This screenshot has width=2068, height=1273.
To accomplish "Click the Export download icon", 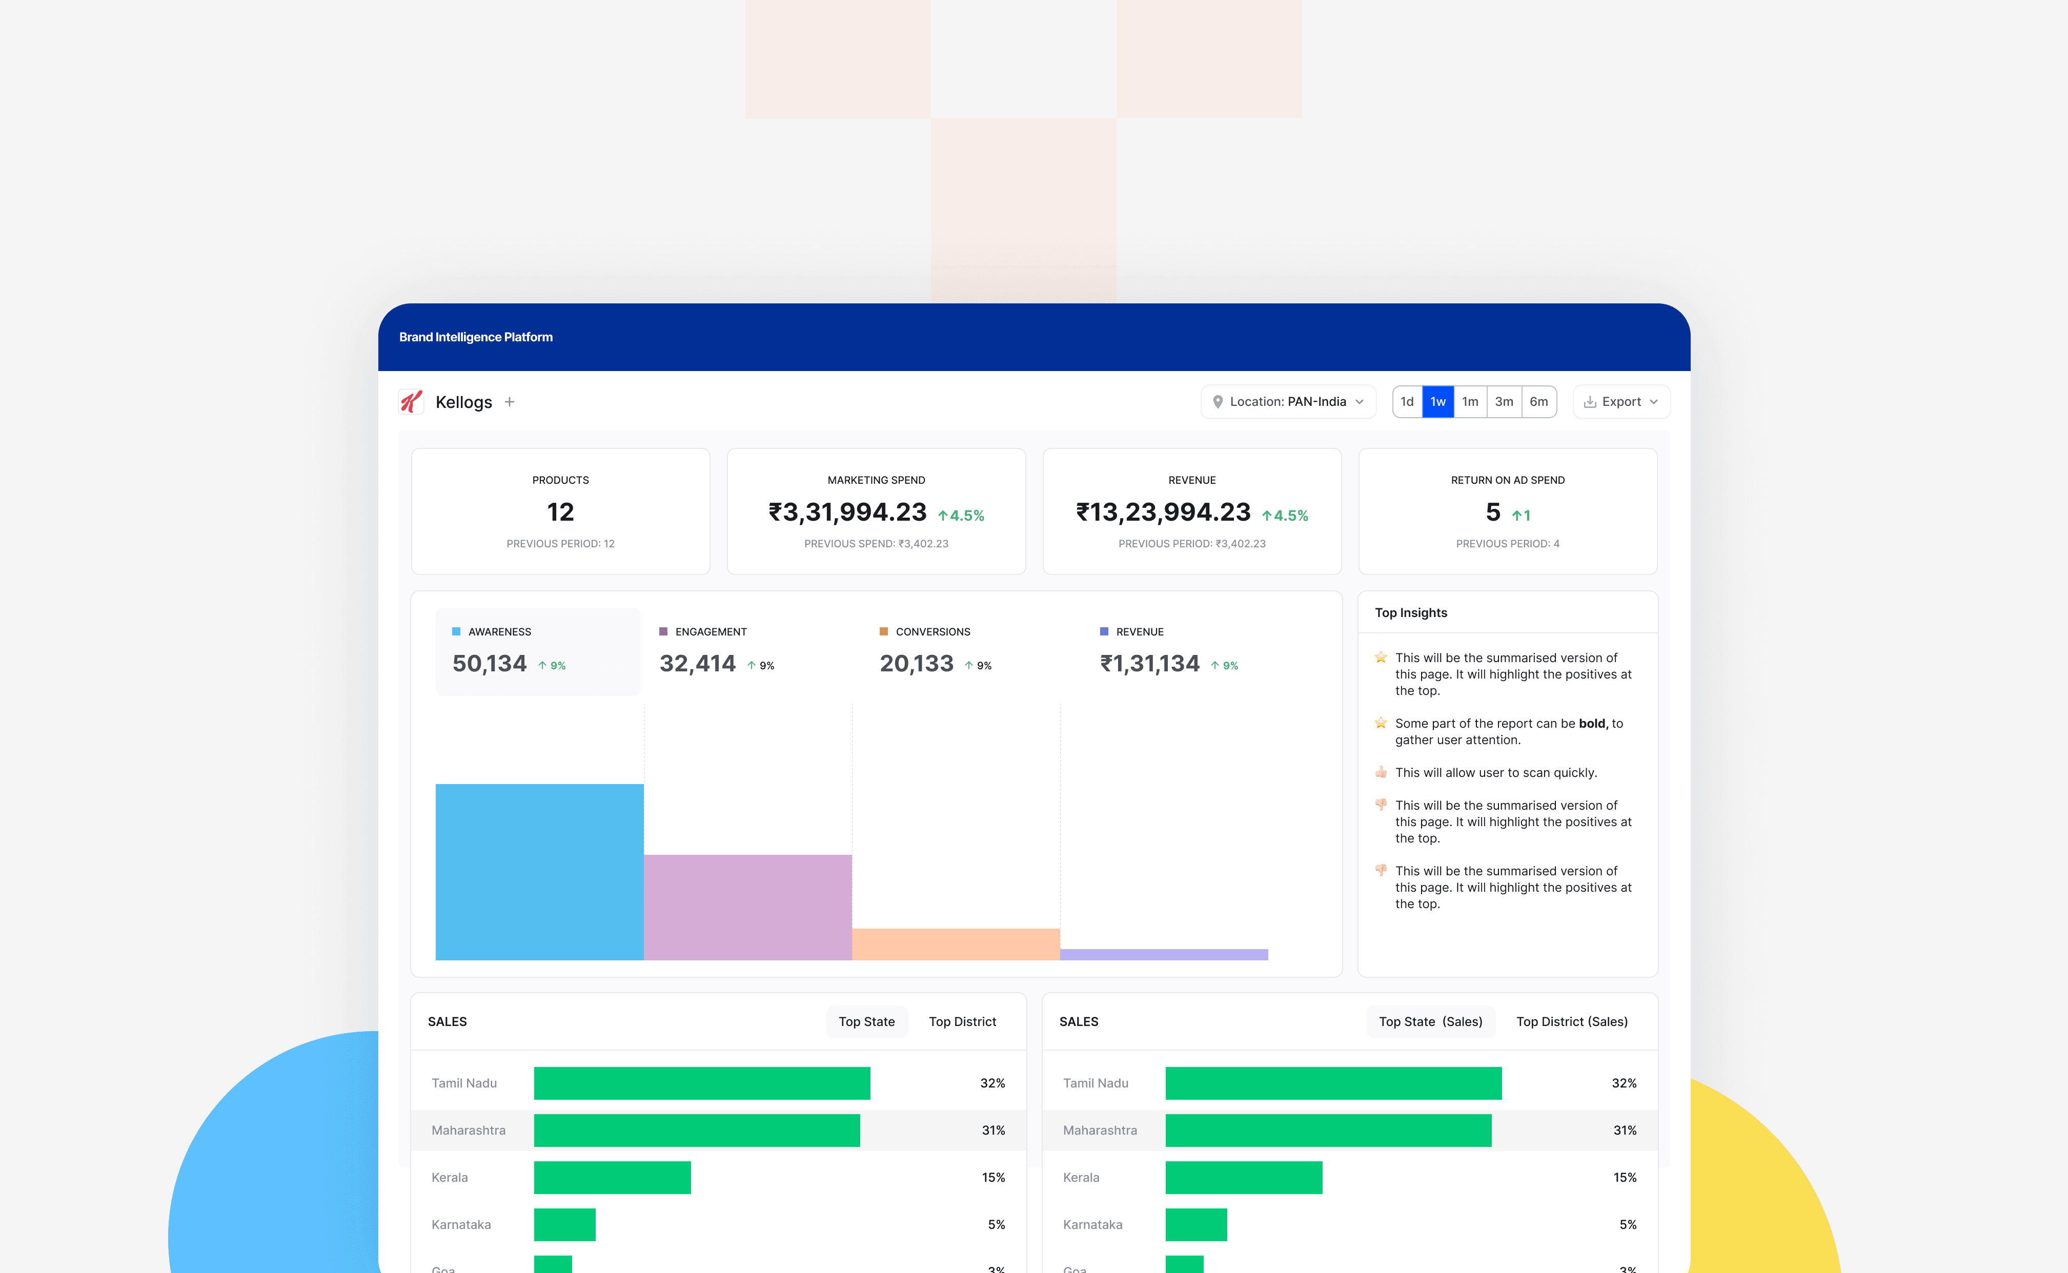I will pos(1590,402).
